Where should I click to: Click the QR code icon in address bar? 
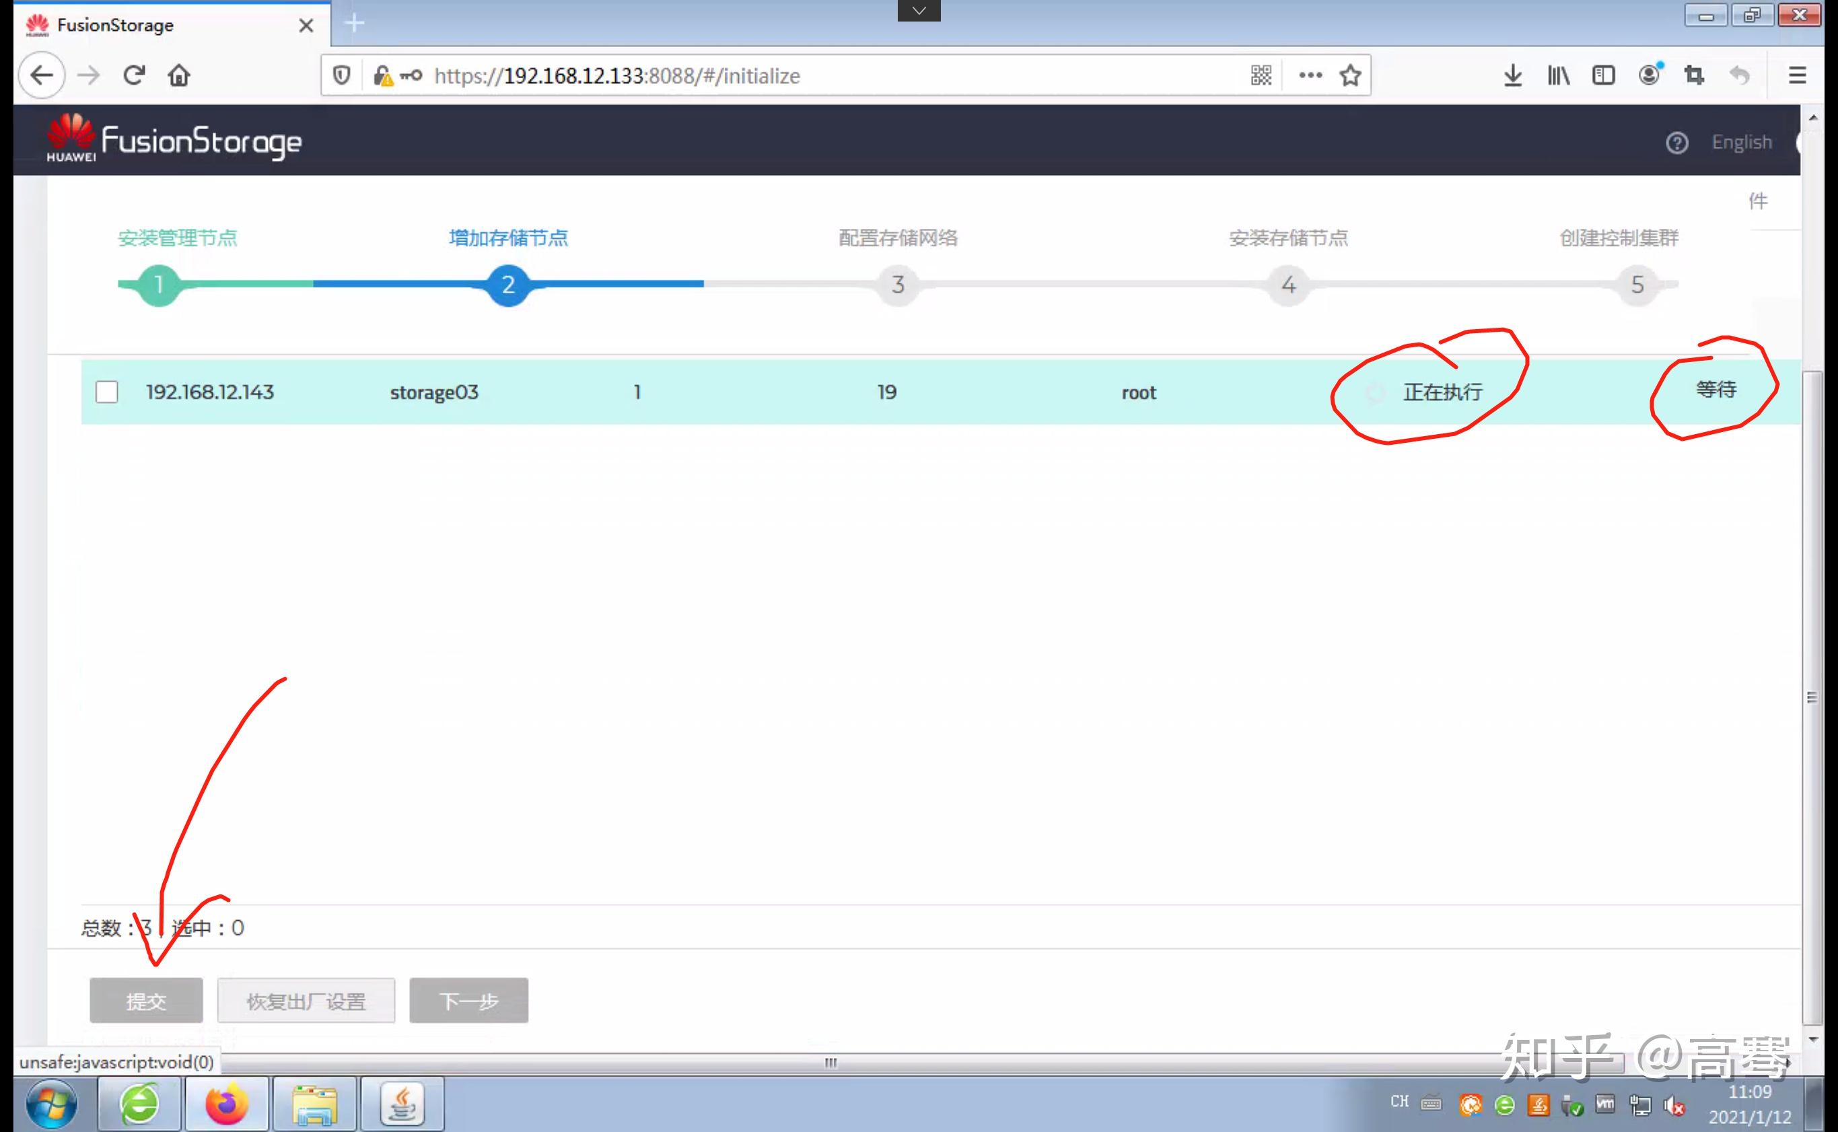point(1261,75)
